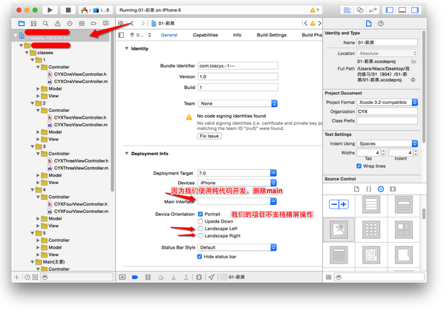447x311 pixels.
Task: Toggle breakpoints activation in debug bar
Action: click(x=135, y=277)
